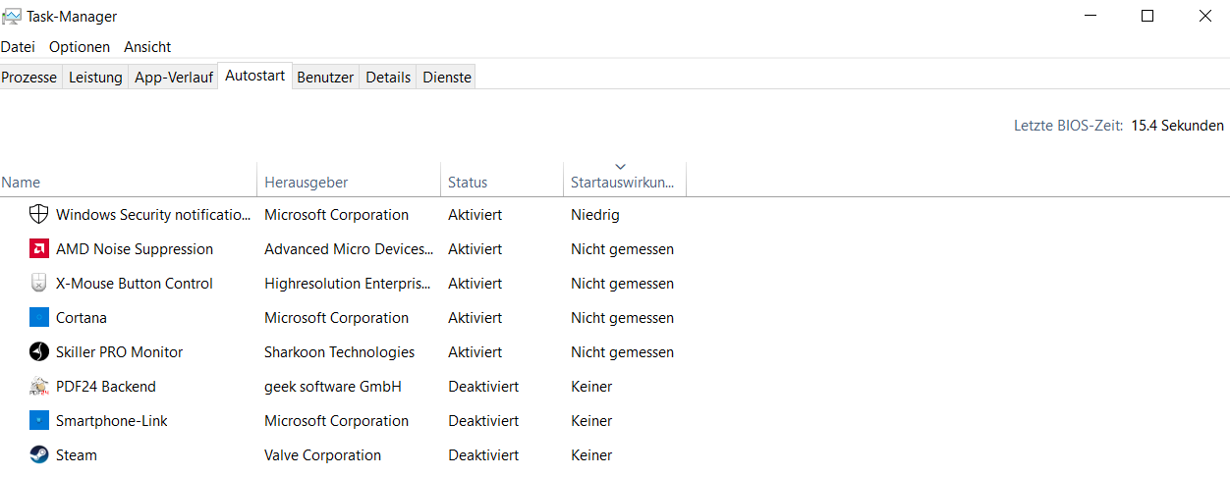The width and height of the screenshot is (1230, 477).
Task: Click the blue Cortana icon
Action: click(39, 318)
